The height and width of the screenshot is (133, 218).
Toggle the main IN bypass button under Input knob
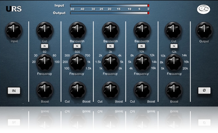(14, 91)
